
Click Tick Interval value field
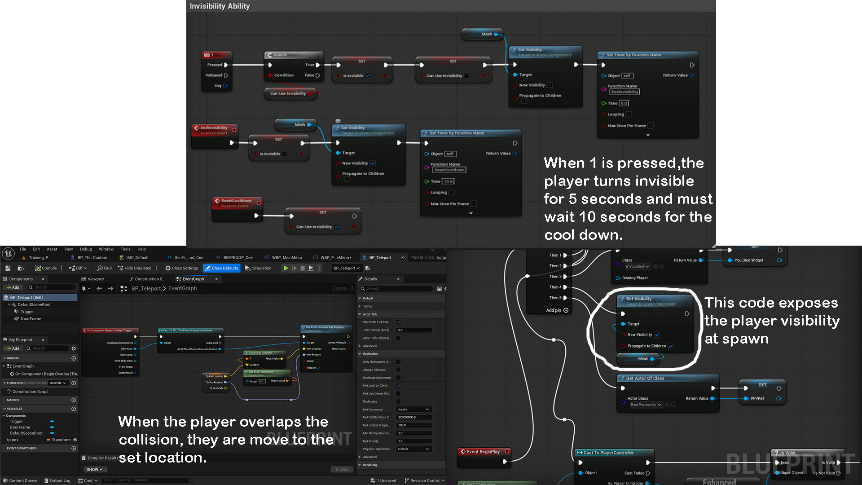click(x=414, y=330)
